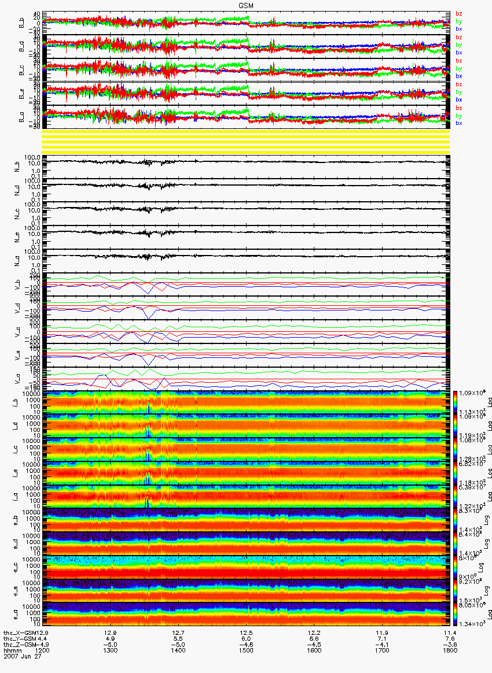Select the B_e axis label

point(21,94)
